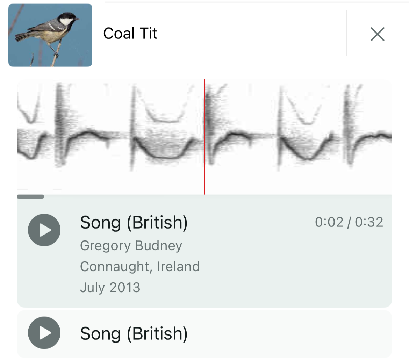Viewport: 409px width, 360px height.
Task: Click the playback progress indicator below spectrogram
Action: tap(31, 197)
